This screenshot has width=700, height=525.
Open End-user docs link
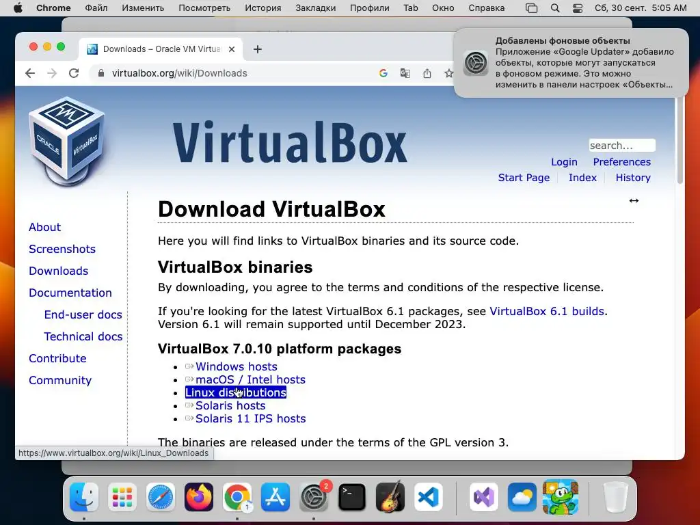[x=83, y=314]
